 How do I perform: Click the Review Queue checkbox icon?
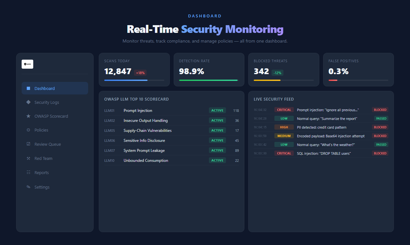click(x=28, y=144)
